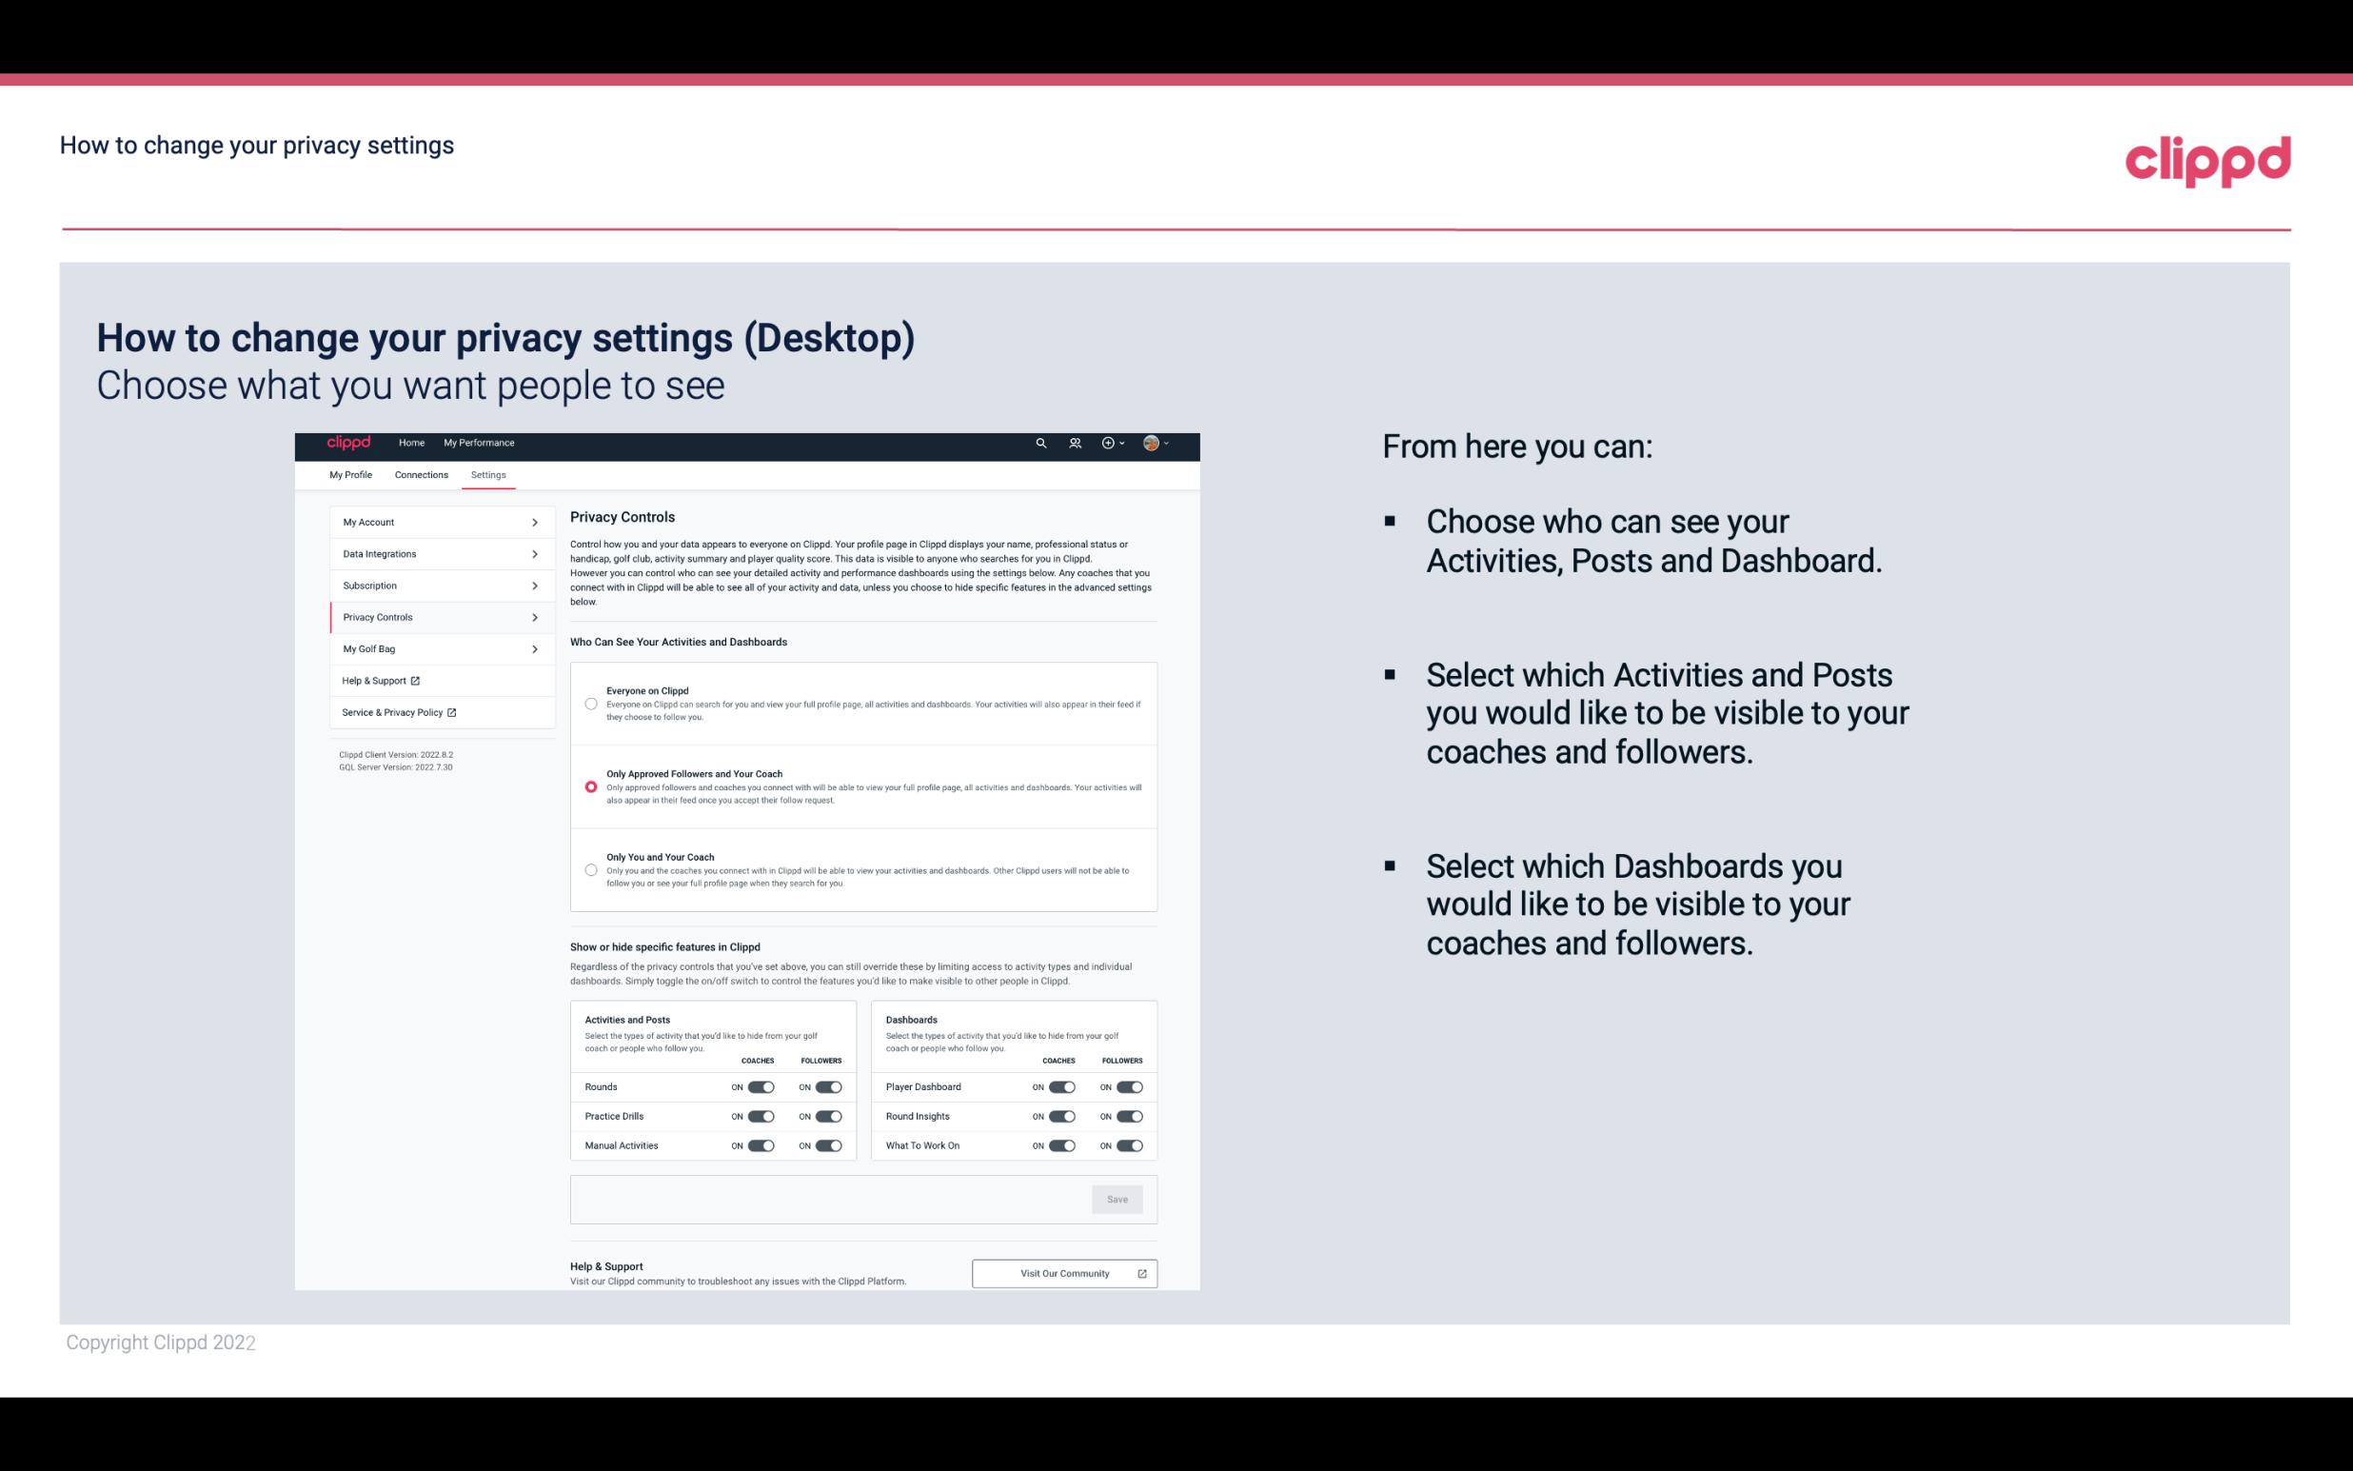Click the user profile avatar icon
Viewport: 2353px width, 1471px height.
[1152, 443]
